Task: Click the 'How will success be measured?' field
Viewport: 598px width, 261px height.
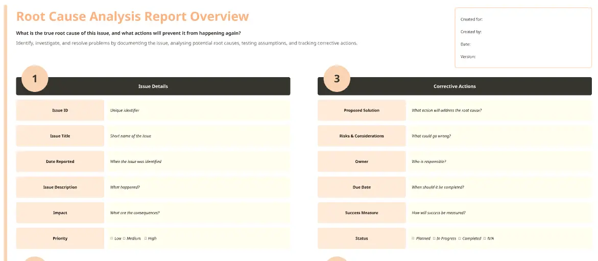Action: coord(500,212)
